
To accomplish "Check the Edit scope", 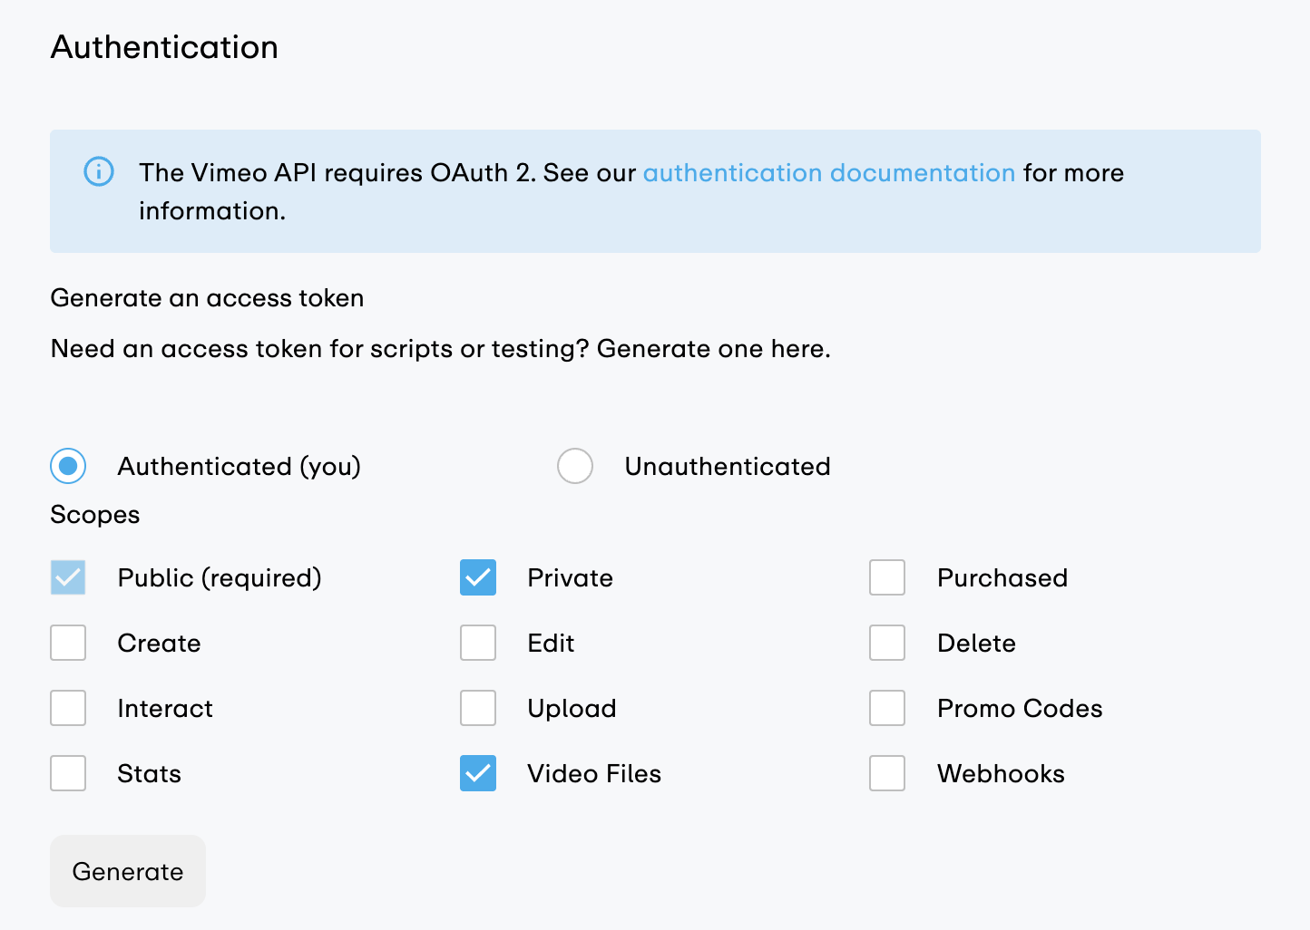I will (478, 643).
